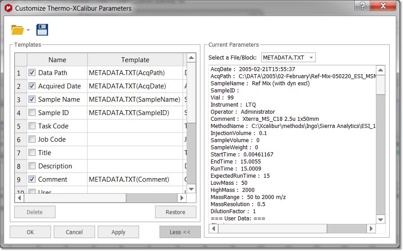Close the Customize Thermo-XCalibur Parameters dialog
This screenshot has width=403, height=251.
point(383,6)
